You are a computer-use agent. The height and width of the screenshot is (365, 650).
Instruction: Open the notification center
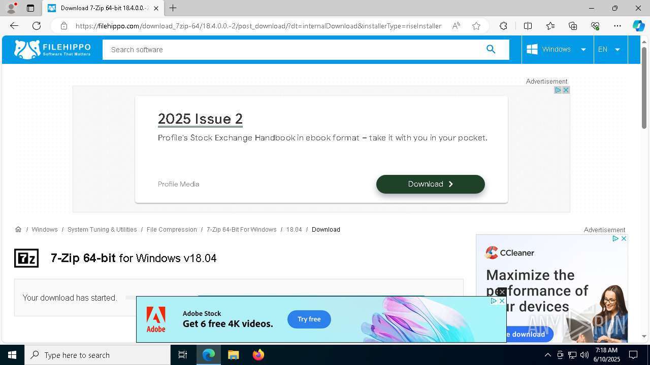point(633,355)
